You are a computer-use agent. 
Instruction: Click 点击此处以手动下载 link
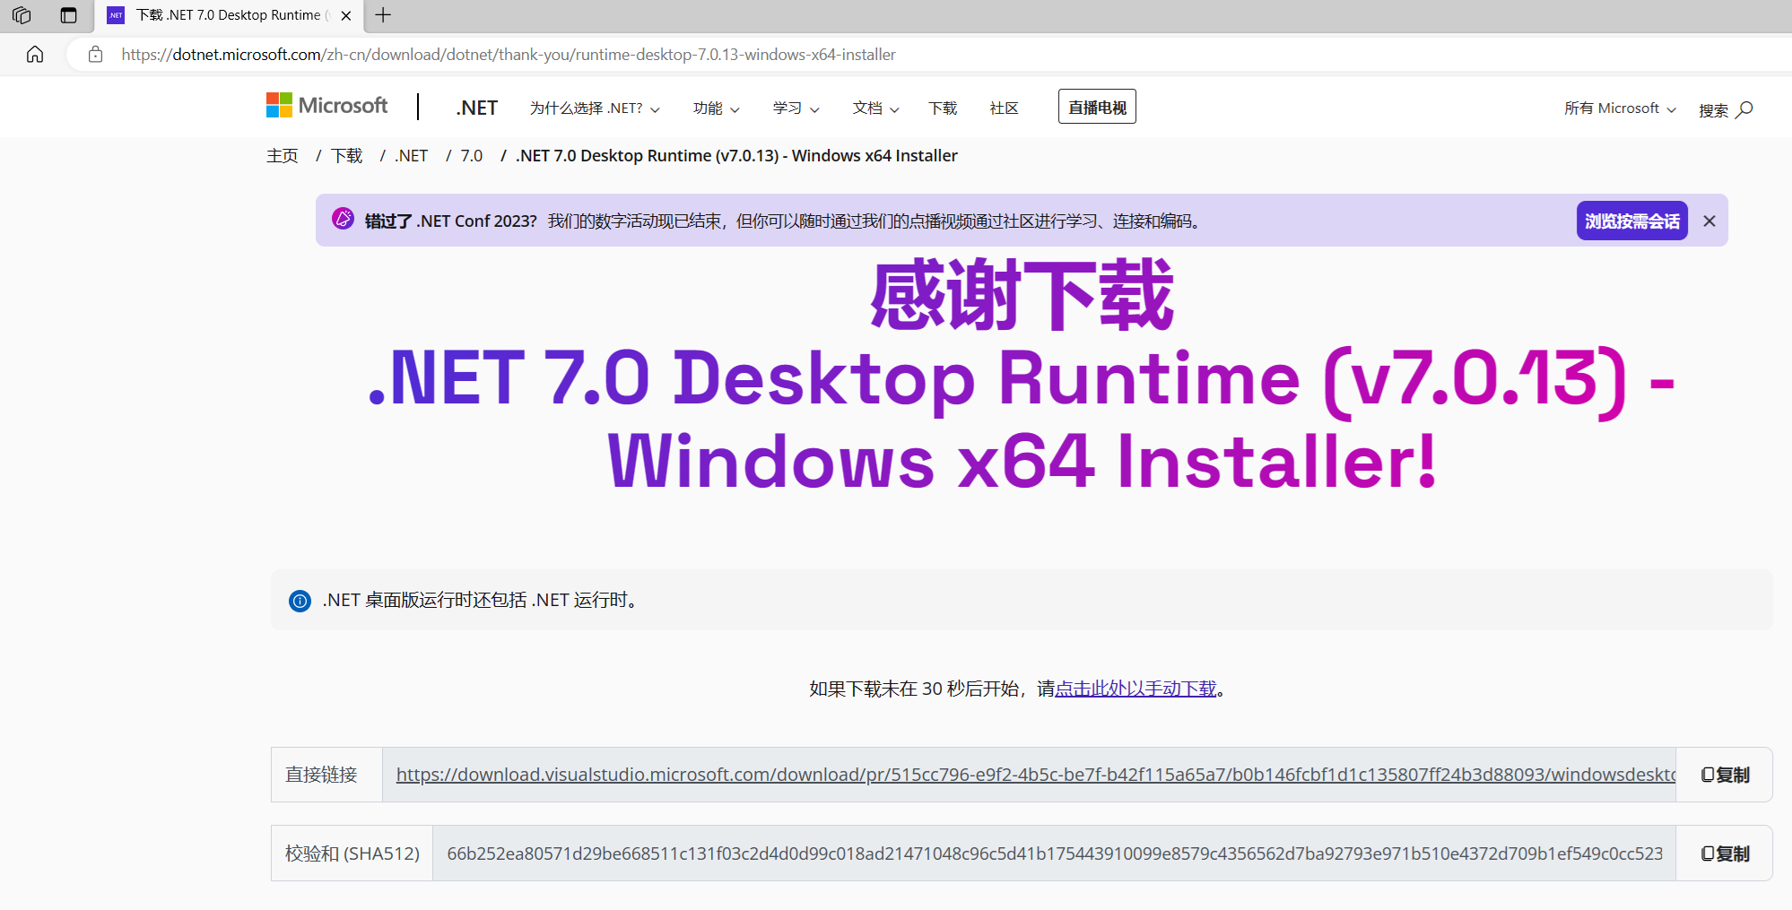1135,689
